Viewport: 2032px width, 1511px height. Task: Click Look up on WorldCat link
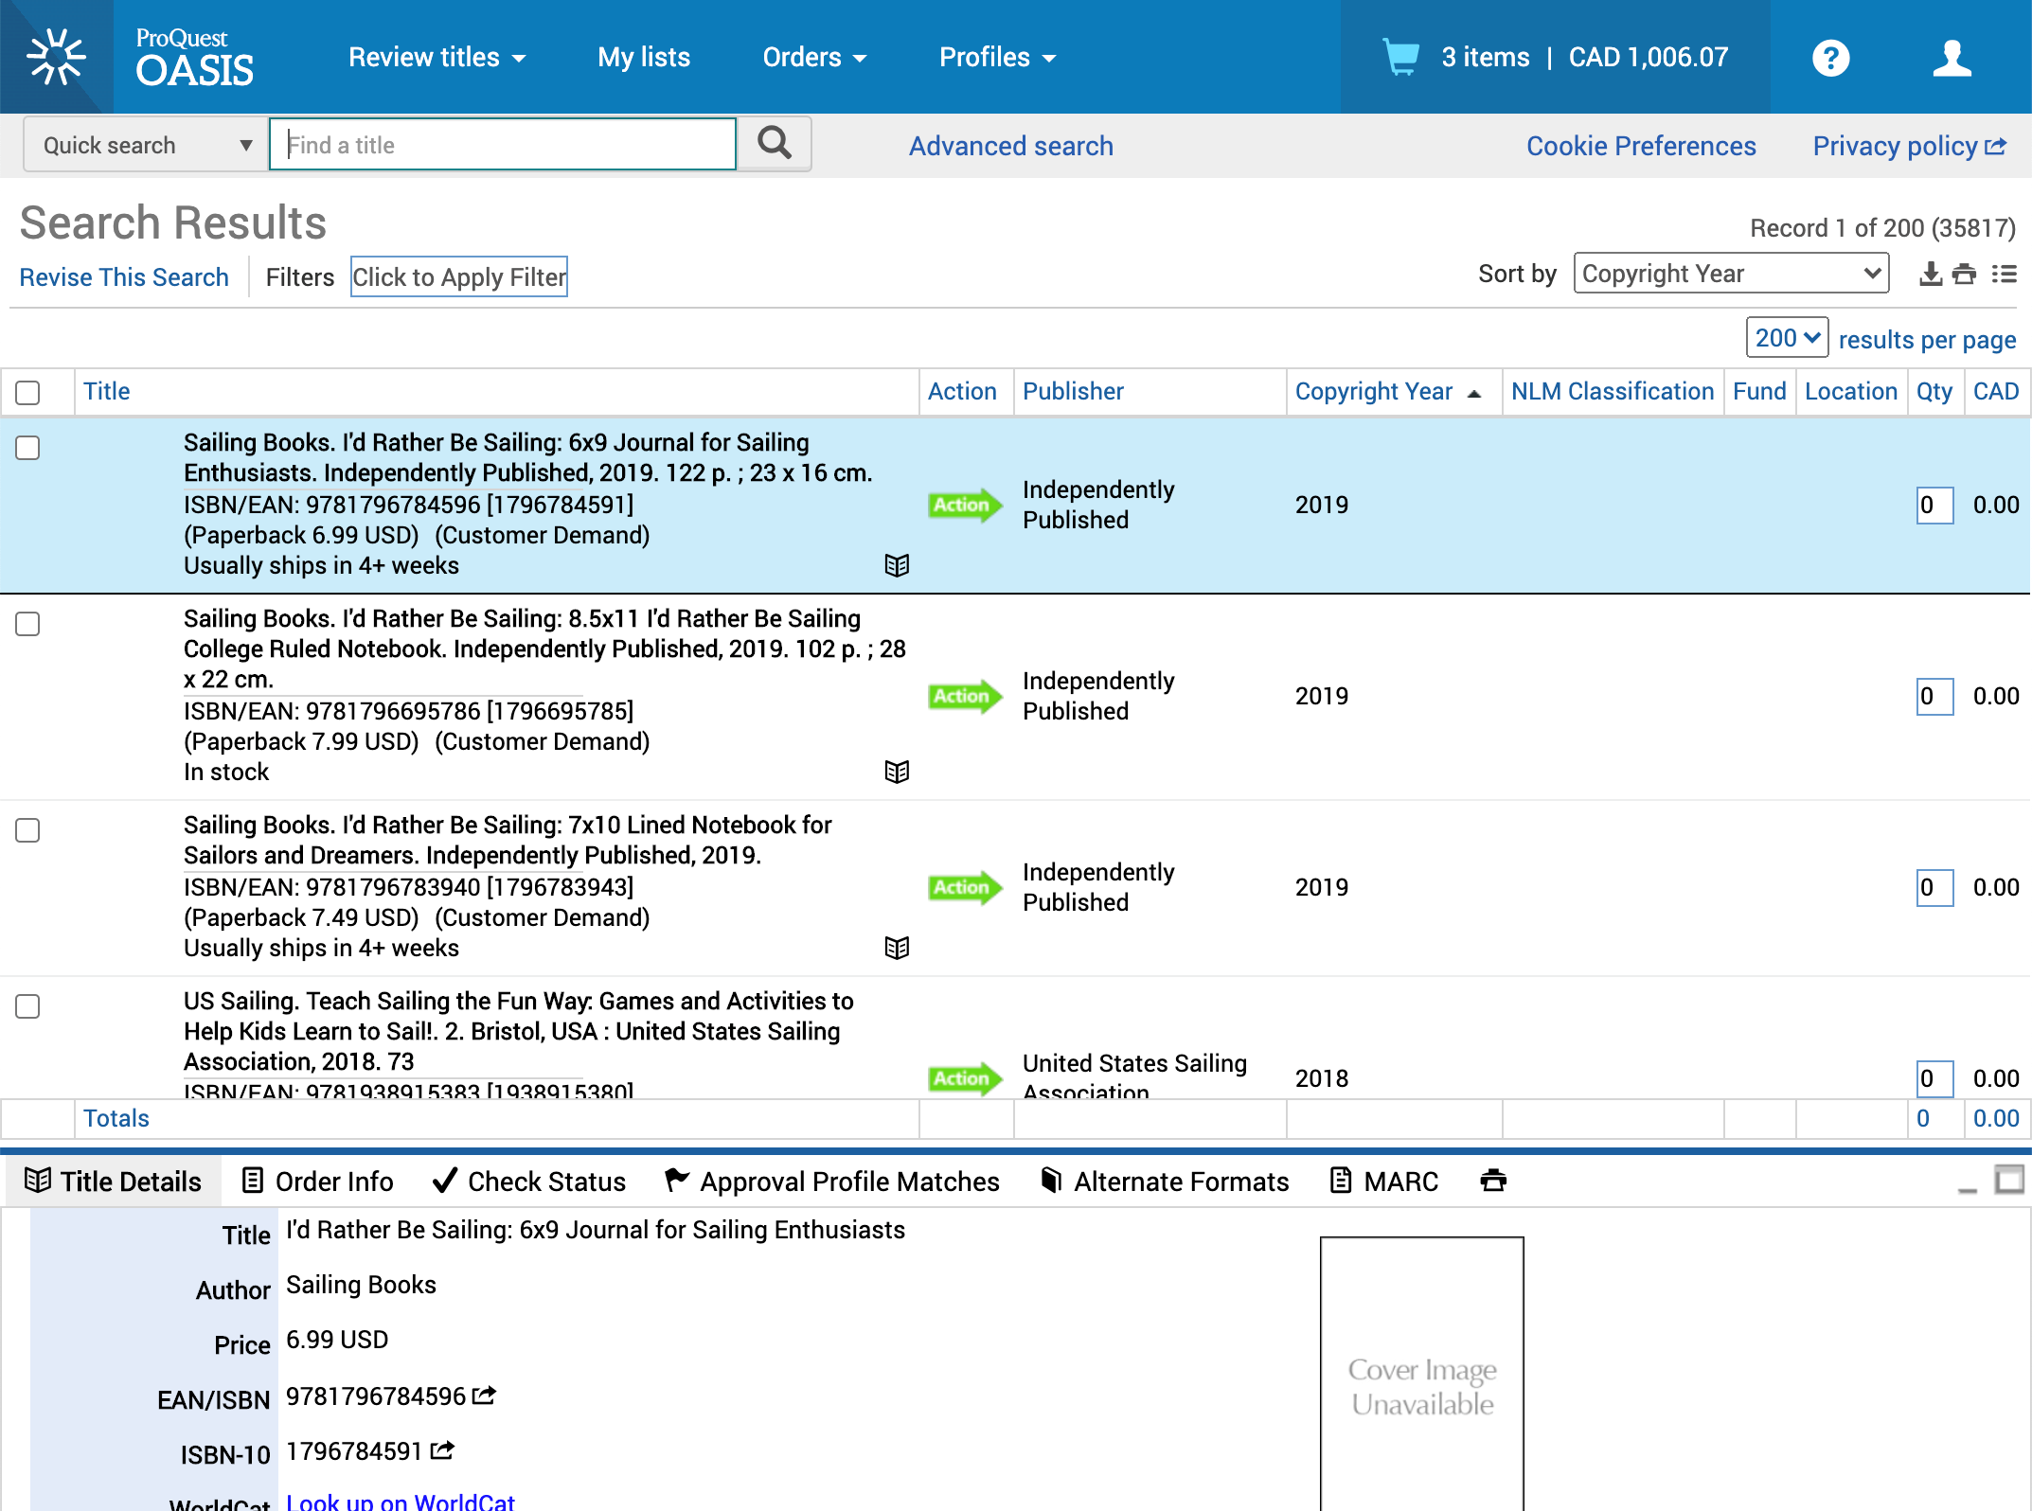click(x=401, y=1502)
